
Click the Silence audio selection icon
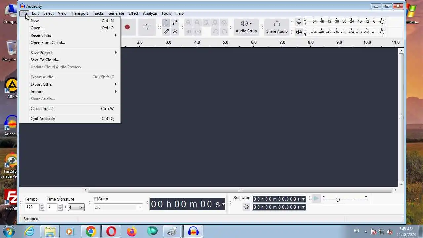click(198, 32)
